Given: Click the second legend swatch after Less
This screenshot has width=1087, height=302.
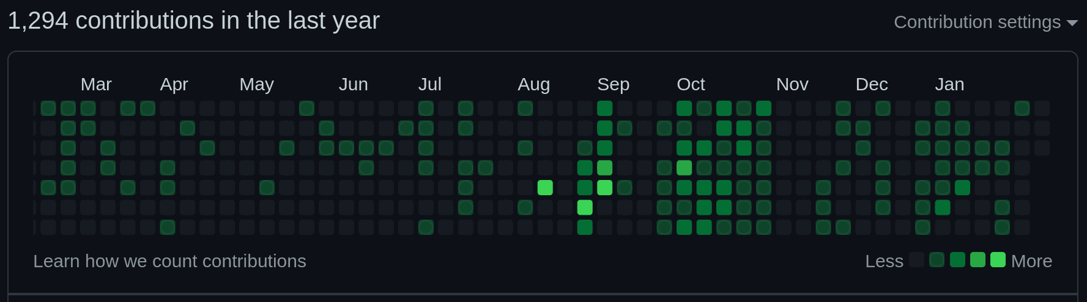Looking at the screenshot, I should click(937, 260).
